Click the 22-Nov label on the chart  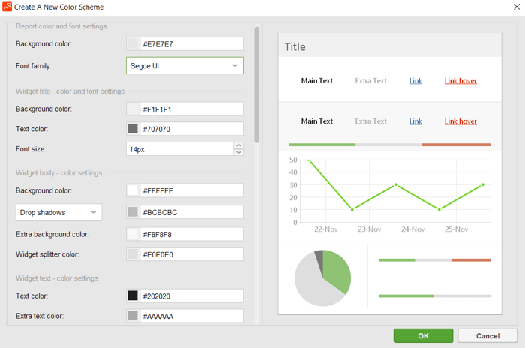pyautogui.click(x=325, y=229)
